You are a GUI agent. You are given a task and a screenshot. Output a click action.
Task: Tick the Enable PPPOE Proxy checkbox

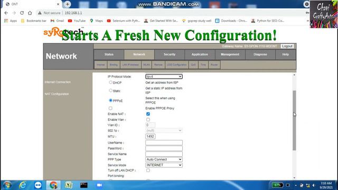coord(110,108)
